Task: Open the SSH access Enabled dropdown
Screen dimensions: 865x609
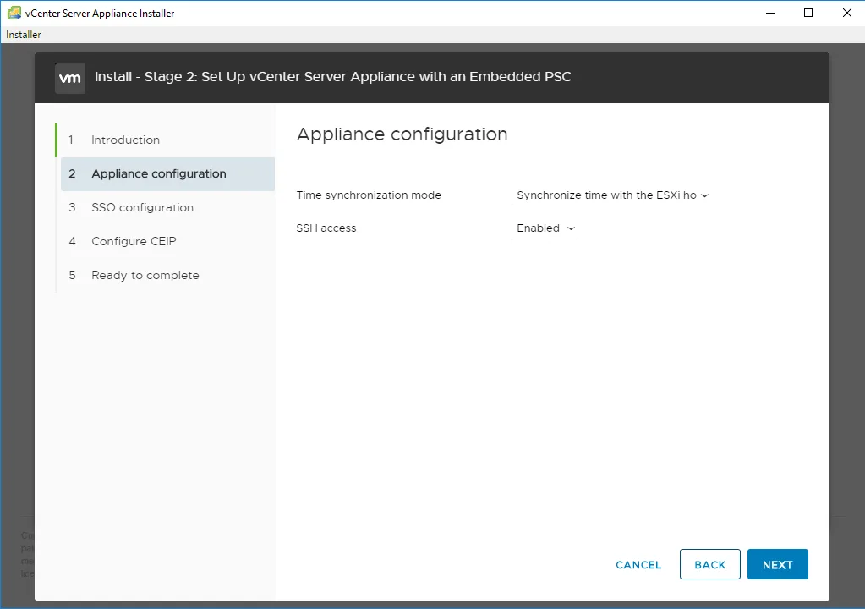Action: tap(545, 228)
